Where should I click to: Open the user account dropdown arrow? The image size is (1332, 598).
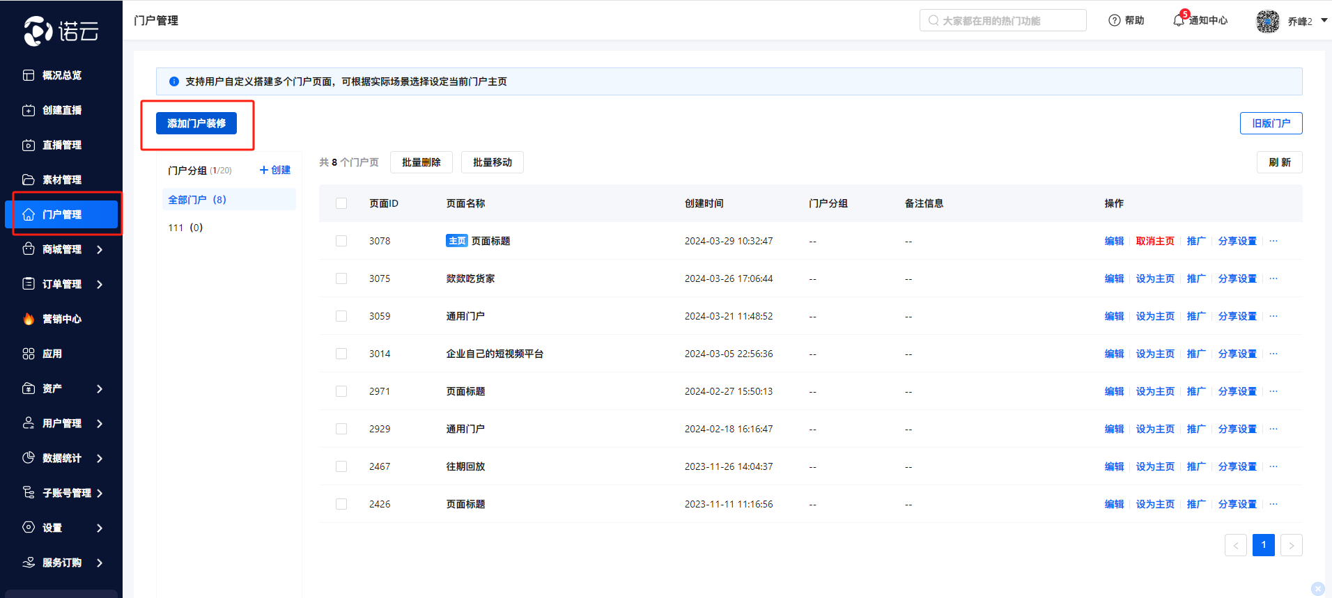click(x=1324, y=21)
